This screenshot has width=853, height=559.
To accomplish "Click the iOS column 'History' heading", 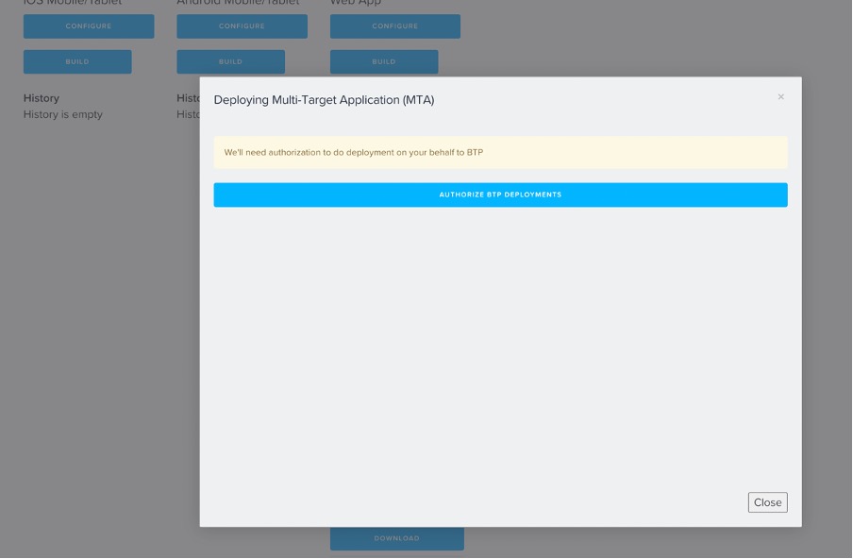I will (42, 98).
